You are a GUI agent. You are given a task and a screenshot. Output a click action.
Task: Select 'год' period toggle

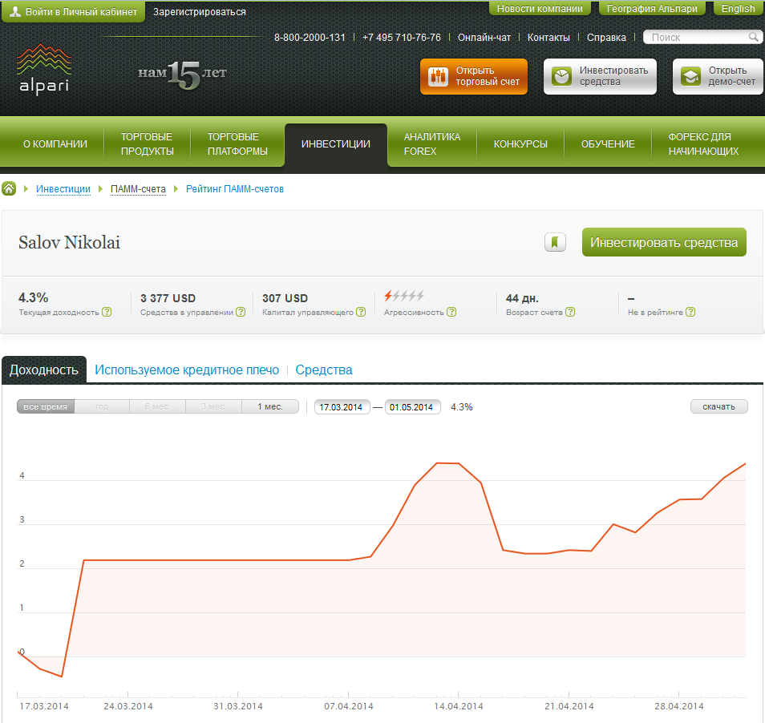[102, 406]
